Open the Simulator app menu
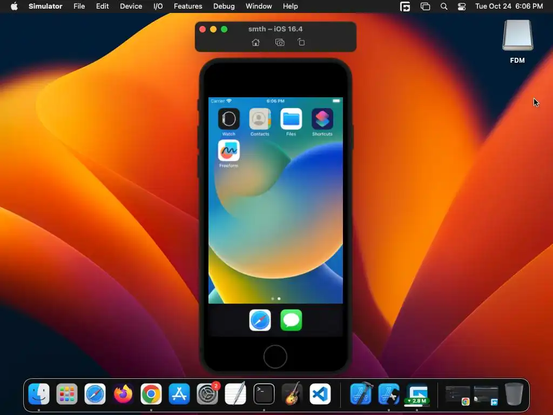This screenshot has height=415, width=553. 45,6
